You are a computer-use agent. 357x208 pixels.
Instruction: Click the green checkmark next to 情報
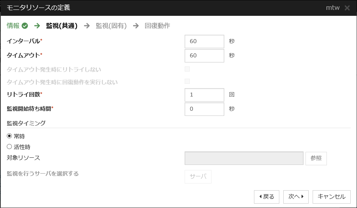point(25,26)
